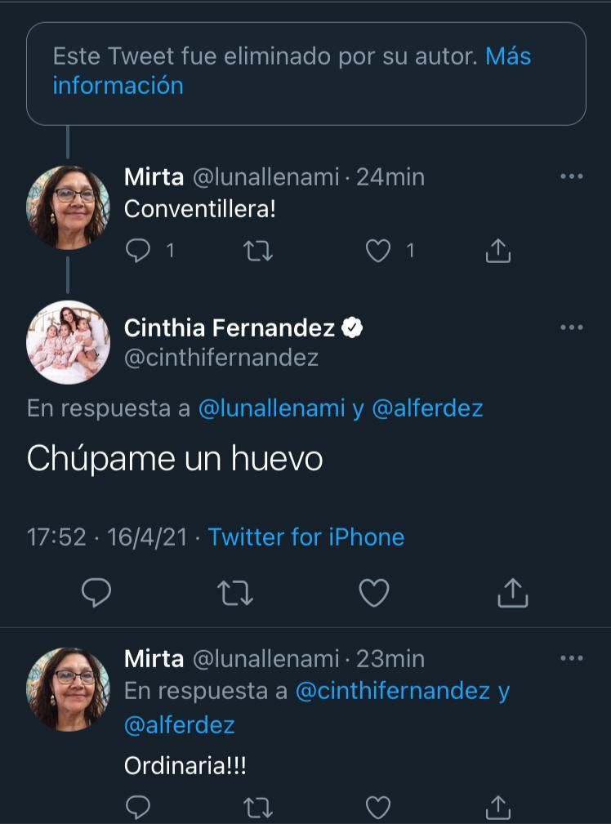Reply to Mirta's "Ordinaria!!!" tweet
The height and width of the screenshot is (824, 611).
click(139, 808)
